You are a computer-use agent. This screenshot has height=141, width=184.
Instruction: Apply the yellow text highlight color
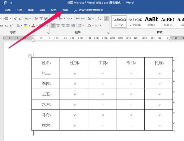click(25, 26)
